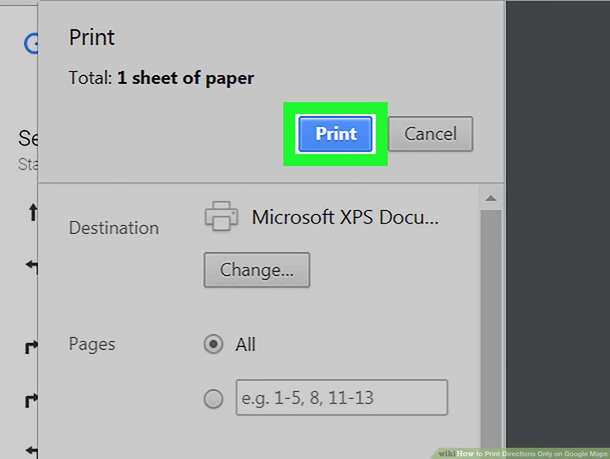
Task: Open the Change destination dialog
Action: [x=257, y=270]
